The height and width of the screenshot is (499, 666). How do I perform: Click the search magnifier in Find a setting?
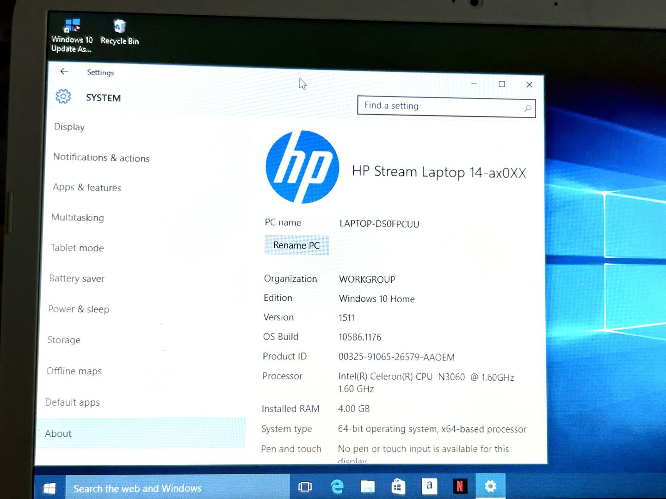pyautogui.click(x=528, y=108)
